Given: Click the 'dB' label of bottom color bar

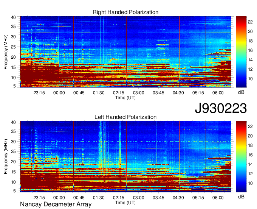Looking at the screenshot, I should point(241,197).
